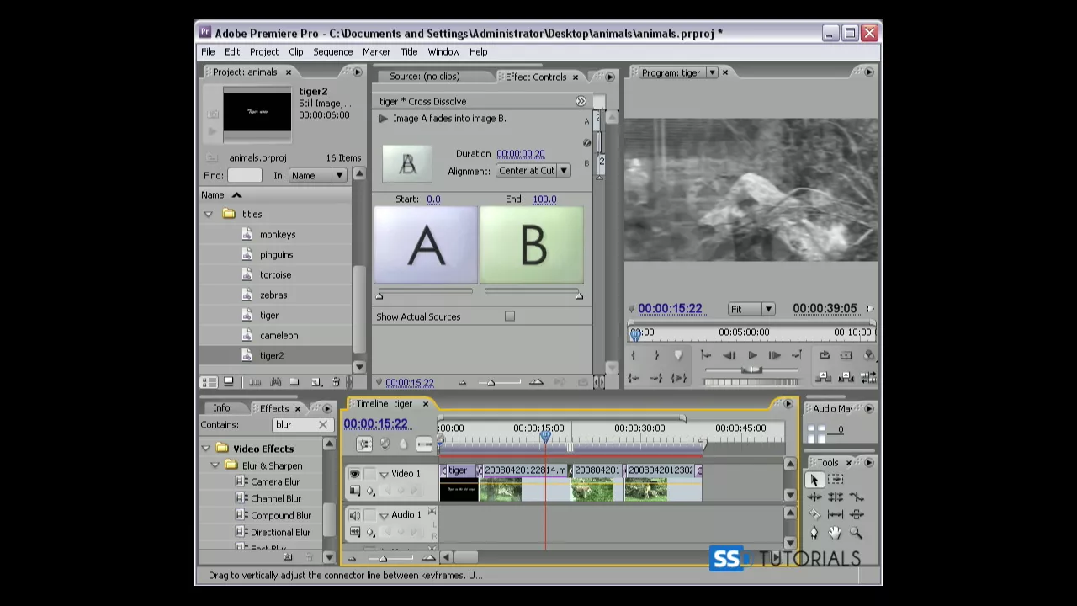Click the Find binoculars icon in Project panel
The image size is (1077, 606).
pos(276,382)
